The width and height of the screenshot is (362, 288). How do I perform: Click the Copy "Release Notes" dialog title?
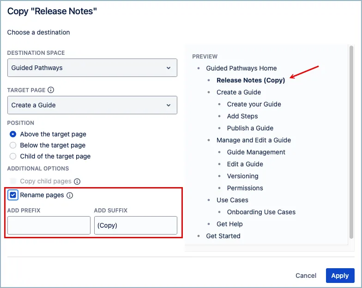click(x=52, y=11)
